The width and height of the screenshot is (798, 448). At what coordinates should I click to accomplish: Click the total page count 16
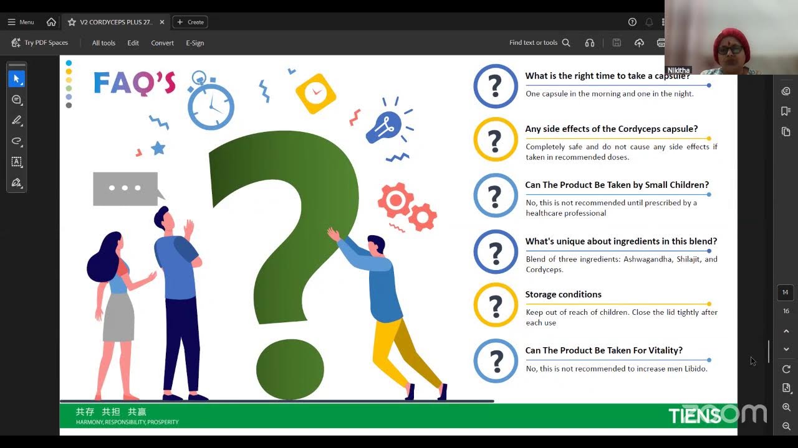[786, 311]
